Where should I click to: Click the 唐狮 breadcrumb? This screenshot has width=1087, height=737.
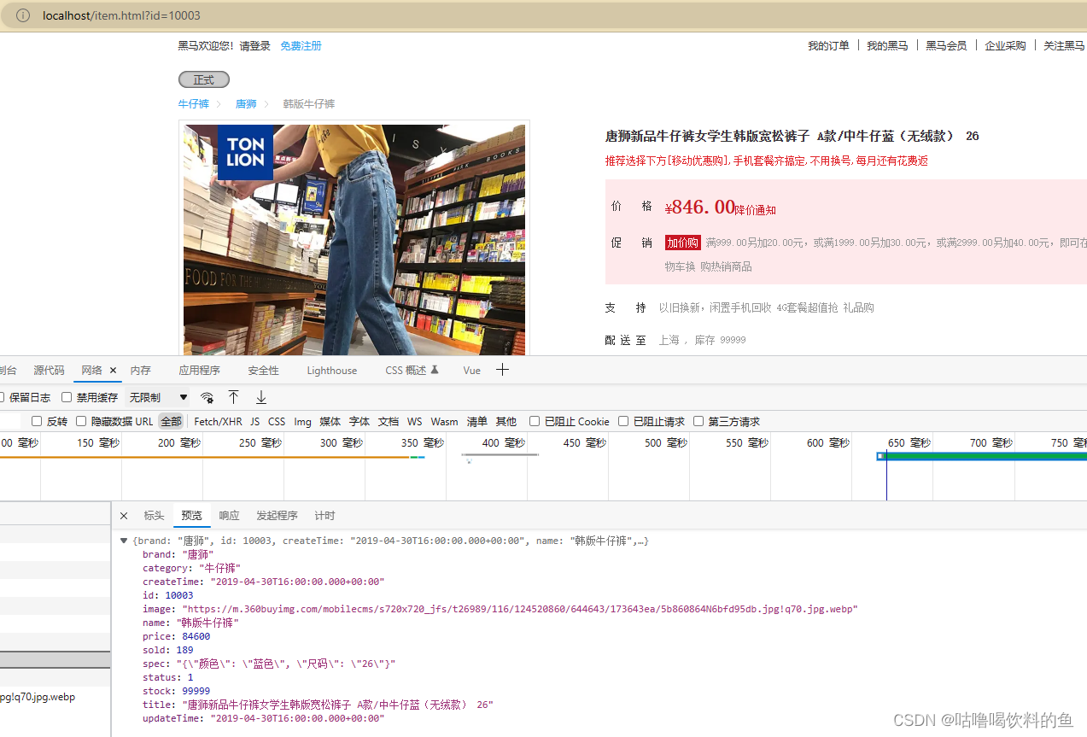pyautogui.click(x=246, y=103)
